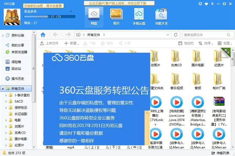Click the Garfield user avatar
Screen dimensions: 235x156
(12, 17)
